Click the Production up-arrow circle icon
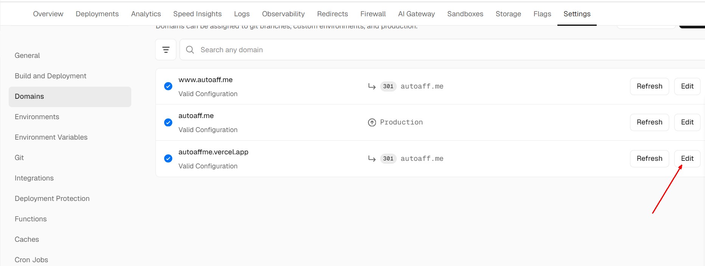 [372, 122]
